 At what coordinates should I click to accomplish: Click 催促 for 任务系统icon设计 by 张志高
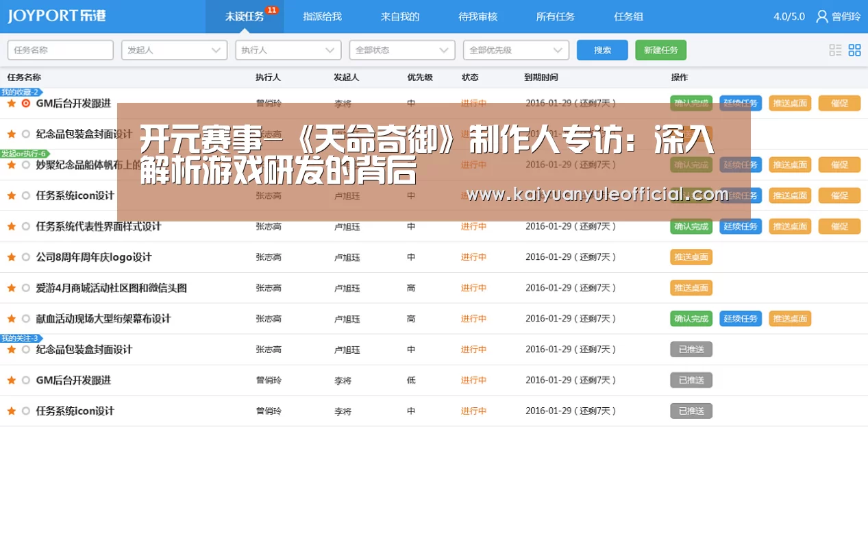839,196
